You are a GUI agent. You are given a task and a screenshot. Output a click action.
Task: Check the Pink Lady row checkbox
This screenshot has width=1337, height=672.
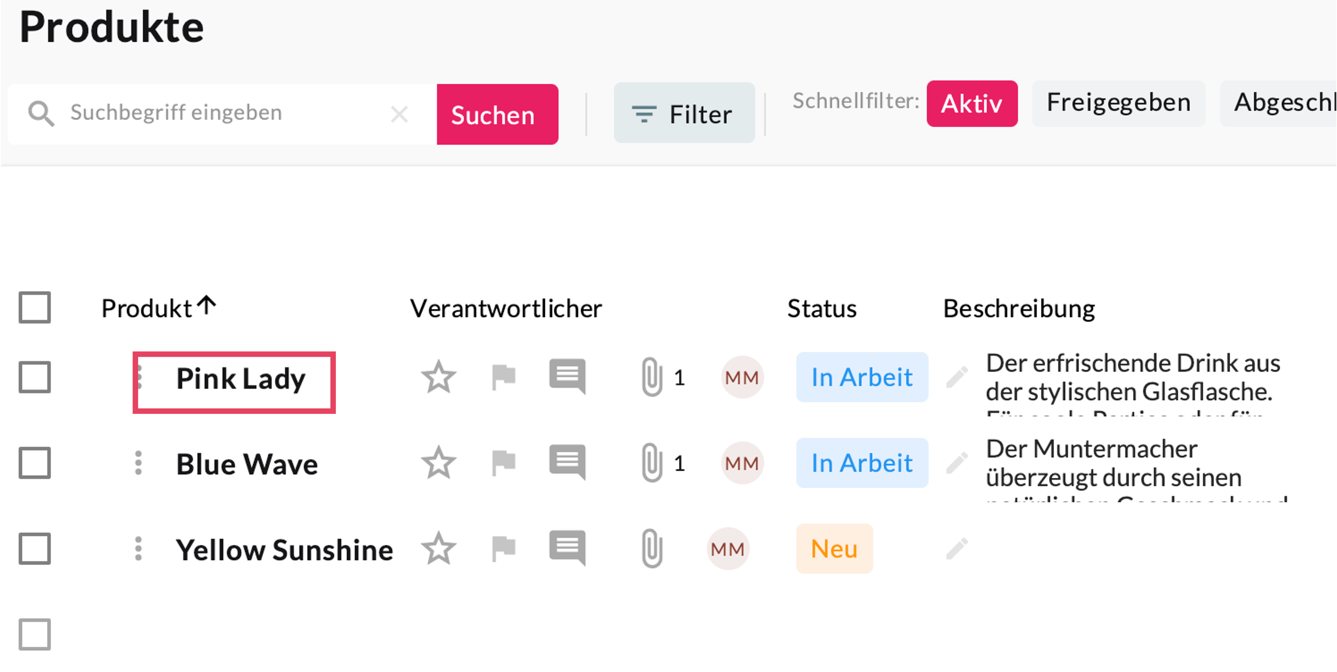[35, 377]
